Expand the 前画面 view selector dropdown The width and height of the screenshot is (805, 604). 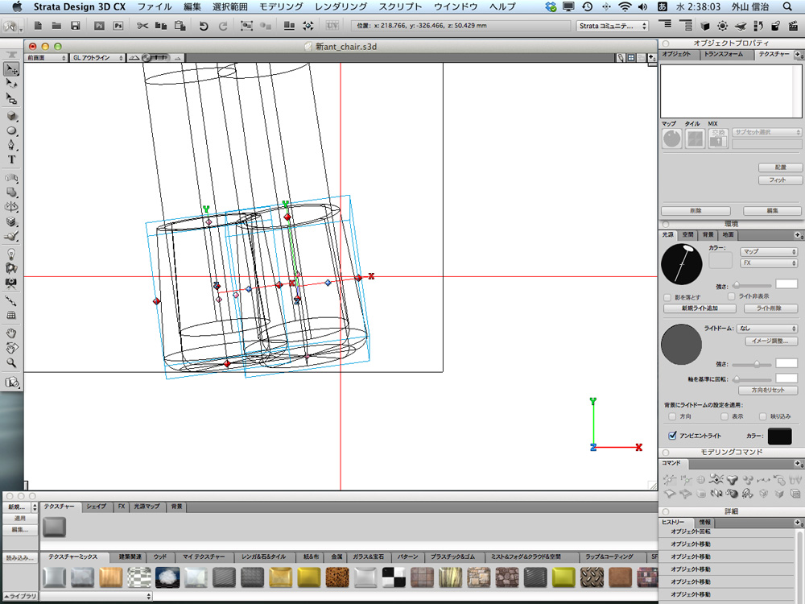(46, 58)
